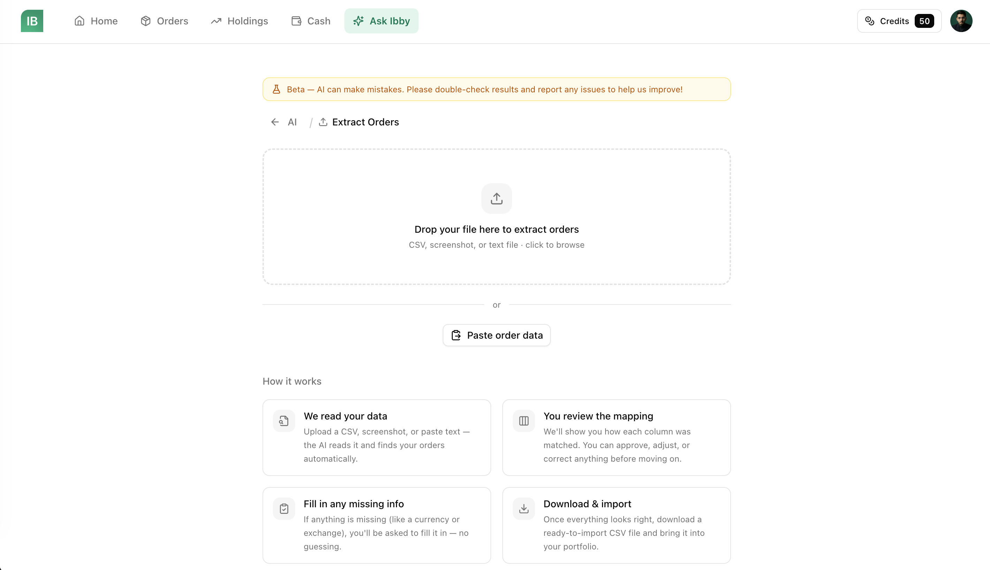Click the 'Fill in any missing info' title

coord(353,504)
